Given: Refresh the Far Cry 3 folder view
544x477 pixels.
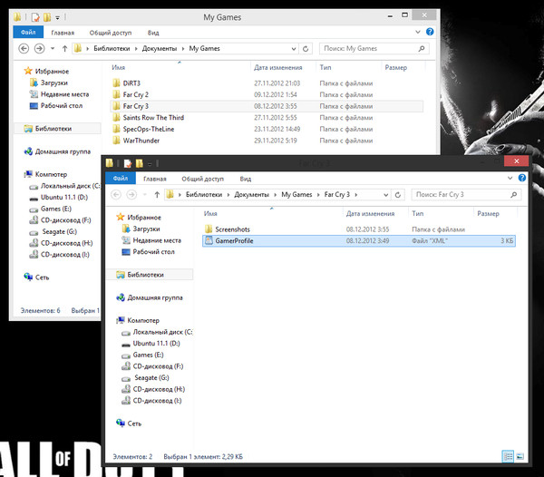Looking at the screenshot, I should [398, 195].
